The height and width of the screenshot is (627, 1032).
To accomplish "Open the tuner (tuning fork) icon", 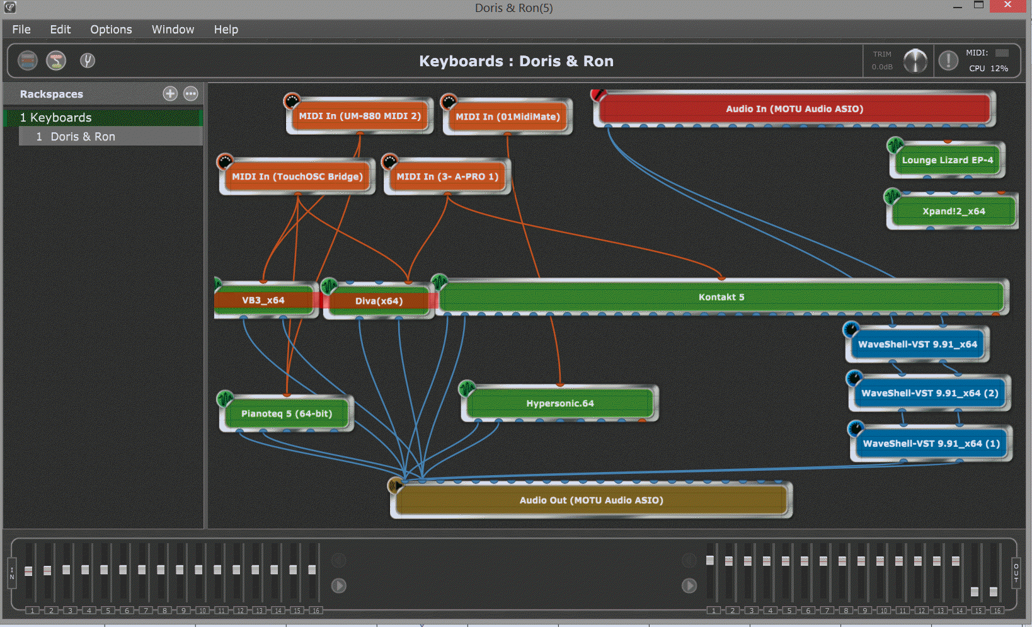I will click(87, 60).
